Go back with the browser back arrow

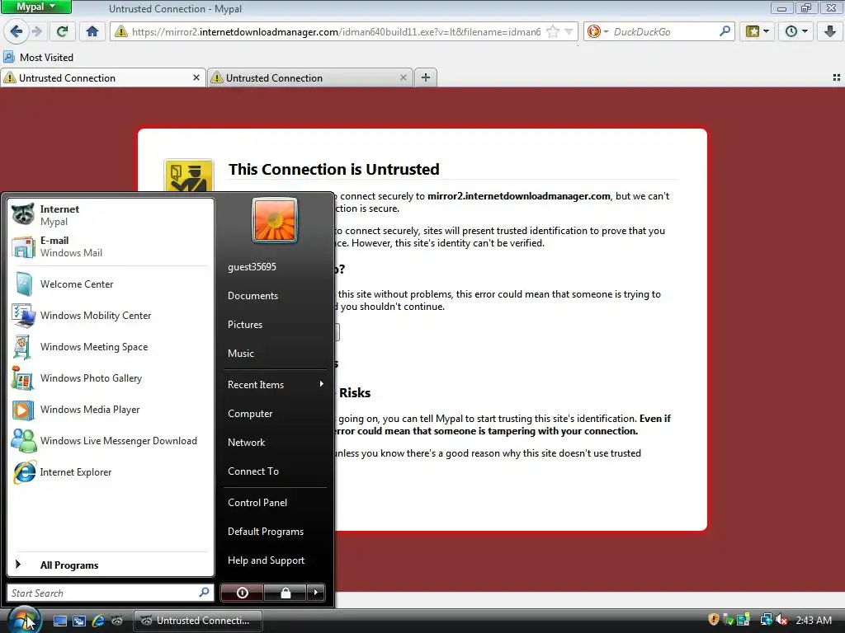pyautogui.click(x=16, y=32)
